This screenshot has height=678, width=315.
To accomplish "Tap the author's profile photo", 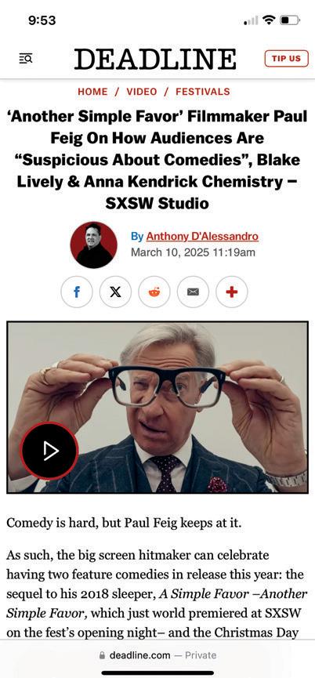I will pyautogui.click(x=94, y=245).
